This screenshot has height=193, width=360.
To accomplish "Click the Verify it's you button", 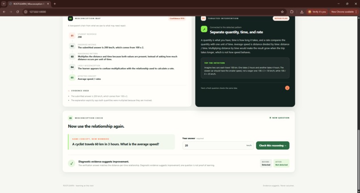I will pyautogui.click(x=317, y=12).
